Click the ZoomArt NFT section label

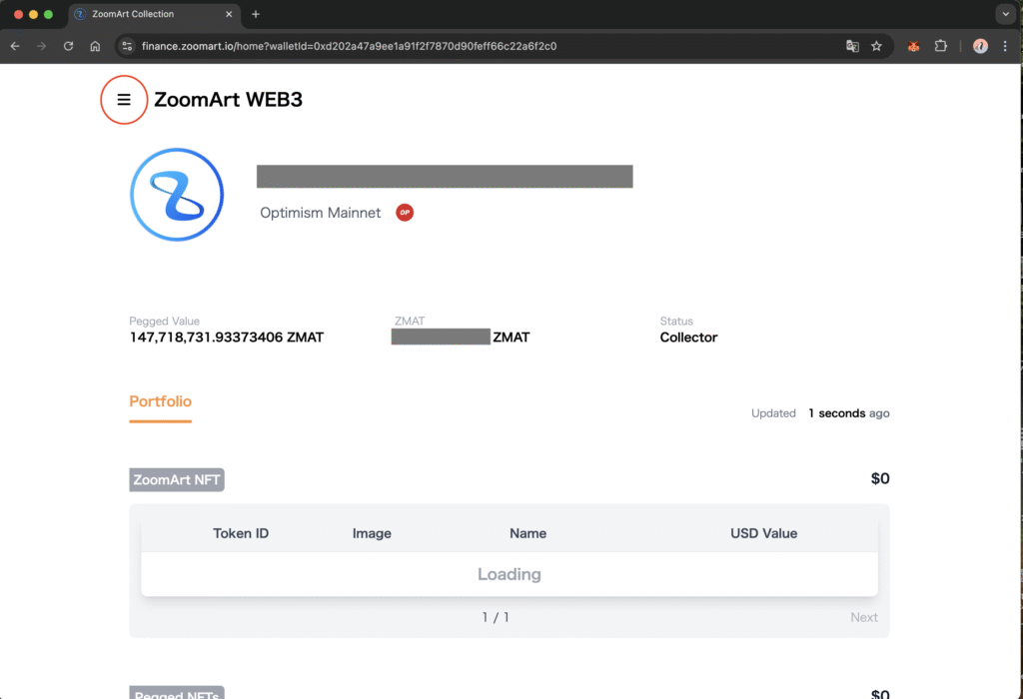point(177,480)
